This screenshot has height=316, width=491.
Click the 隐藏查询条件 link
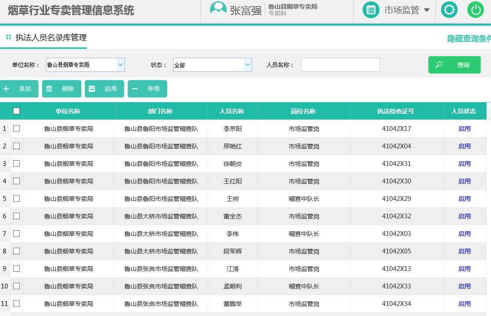coord(469,39)
